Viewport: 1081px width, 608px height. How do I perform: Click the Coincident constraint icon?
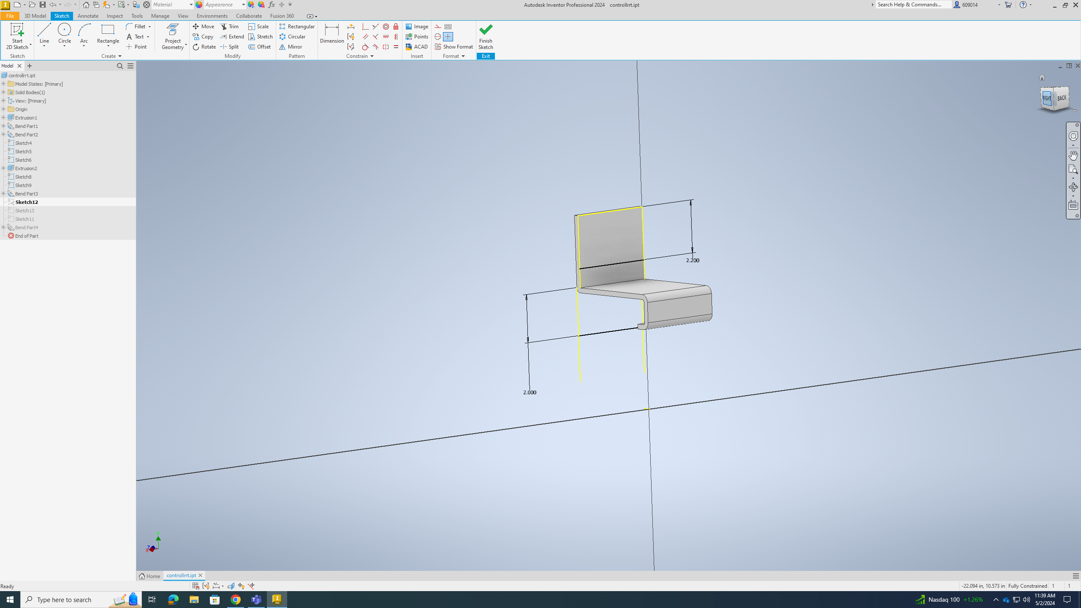click(366, 27)
